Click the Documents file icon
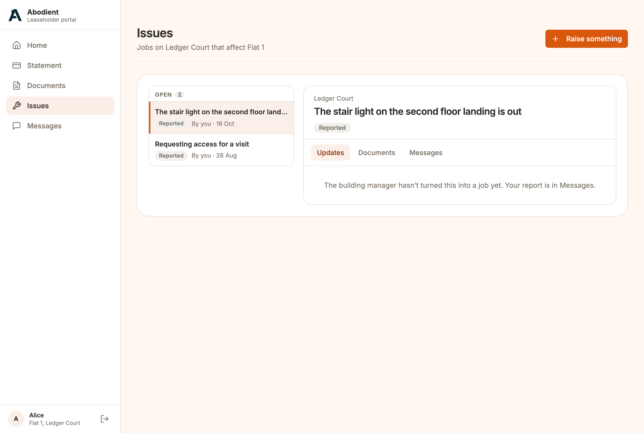644x433 pixels. point(17,86)
